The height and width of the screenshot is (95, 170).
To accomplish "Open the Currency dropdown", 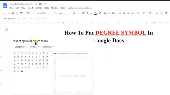I will [48, 47].
